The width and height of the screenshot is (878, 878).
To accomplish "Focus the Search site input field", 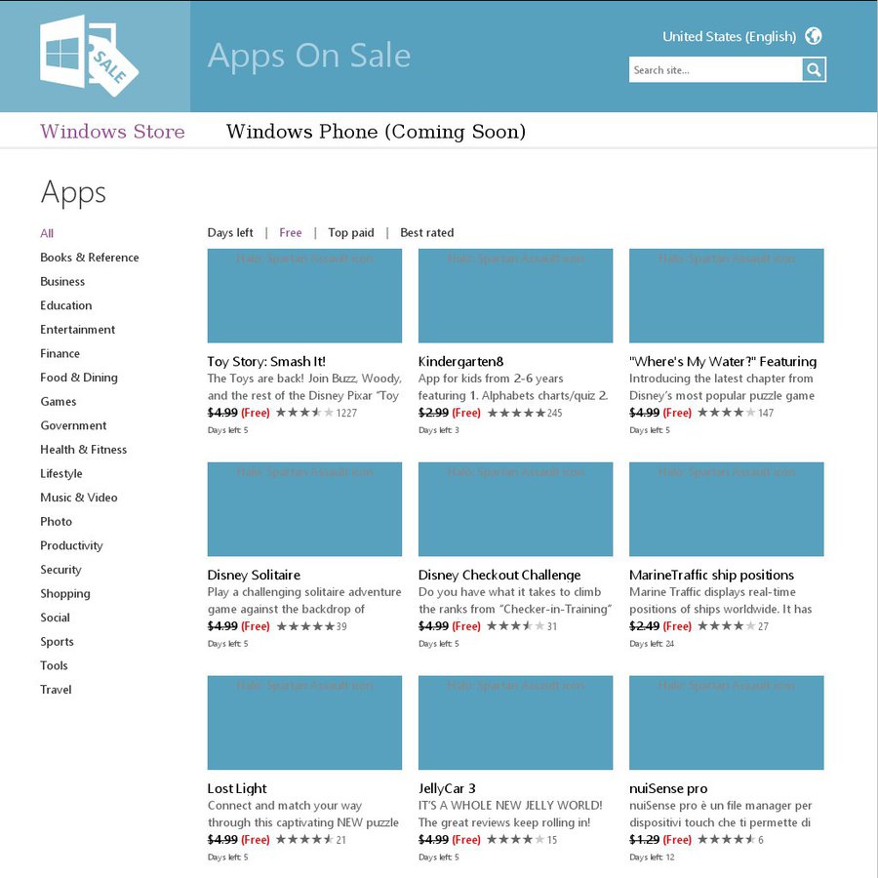I will click(x=715, y=70).
